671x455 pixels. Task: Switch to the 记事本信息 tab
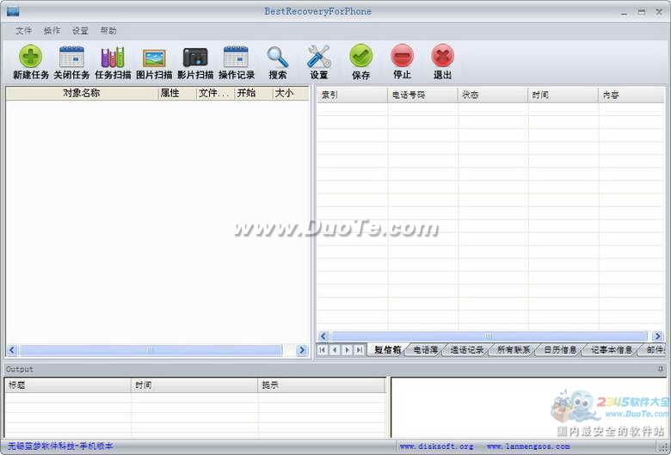[612, 350]
